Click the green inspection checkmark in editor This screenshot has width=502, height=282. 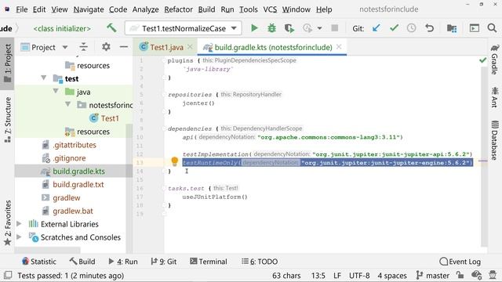[x=483, y=60]
